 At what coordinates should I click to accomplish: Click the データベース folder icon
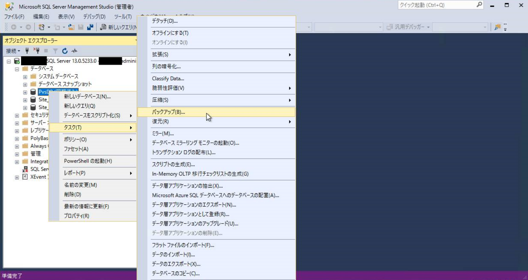tap(25, 69)
